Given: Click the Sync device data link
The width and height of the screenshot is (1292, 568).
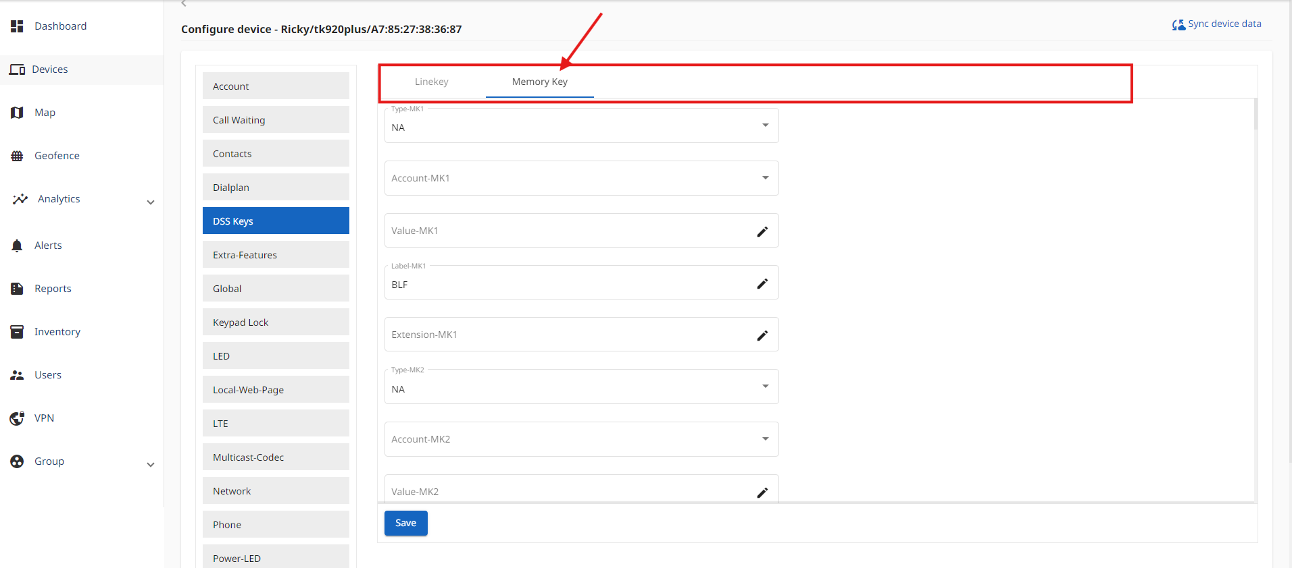Looking at the screenshot, I should (x=1216, y=24).
